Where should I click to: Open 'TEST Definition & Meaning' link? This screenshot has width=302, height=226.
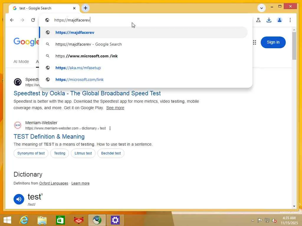point(49,137)
